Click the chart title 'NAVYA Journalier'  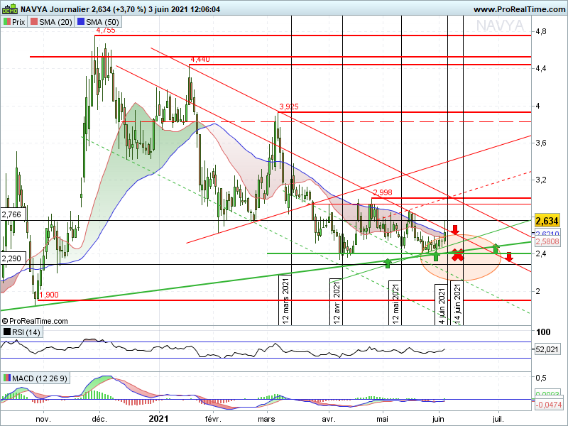(55, 9)
